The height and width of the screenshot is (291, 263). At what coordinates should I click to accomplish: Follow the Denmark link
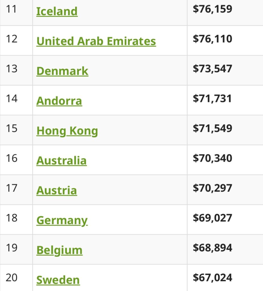(62, 71)
